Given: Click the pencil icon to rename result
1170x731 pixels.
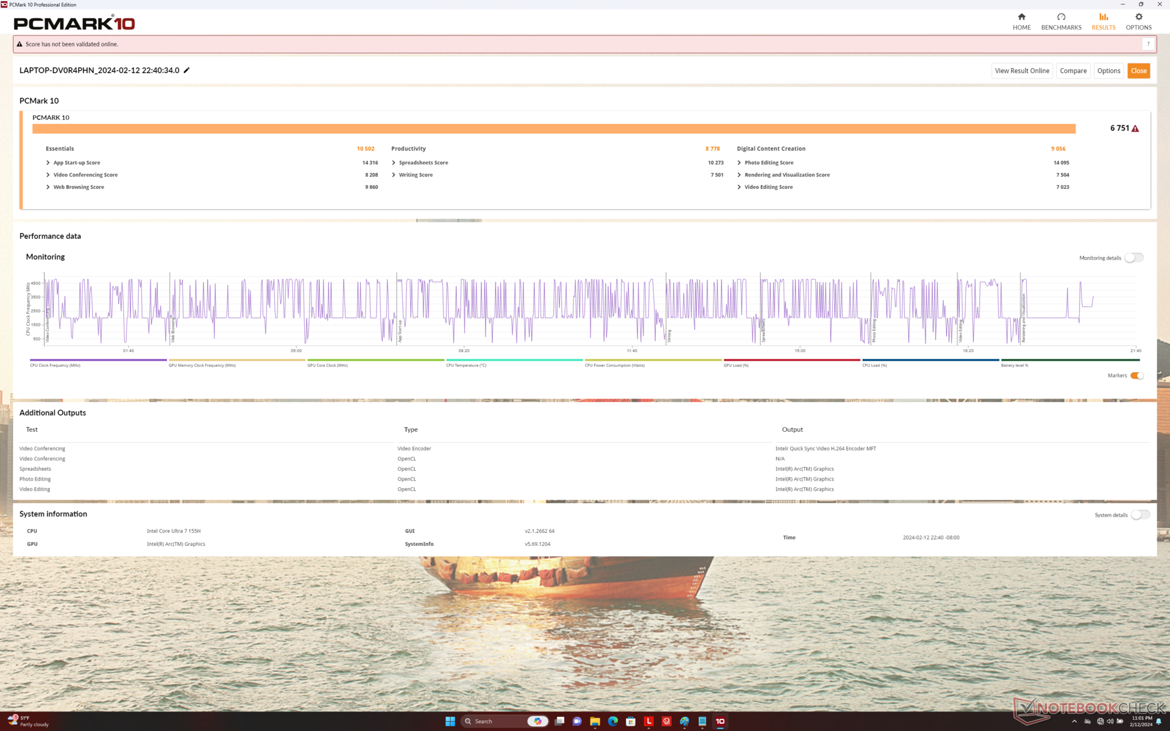Looking at the screenshot, I should (187, 70).
